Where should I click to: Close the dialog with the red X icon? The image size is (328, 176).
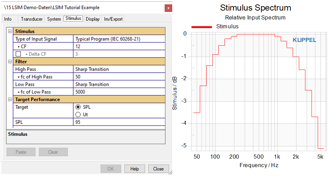coord(168,8)
